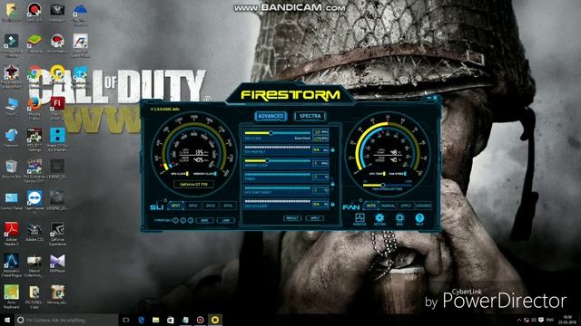Open Pro Evolution Soccer 2017 shortcut
The image size is (581, 326).
point(34,170)
